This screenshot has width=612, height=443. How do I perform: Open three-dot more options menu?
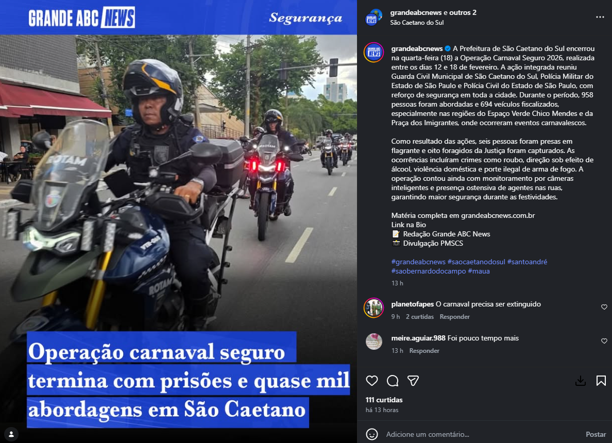(600, 17)
